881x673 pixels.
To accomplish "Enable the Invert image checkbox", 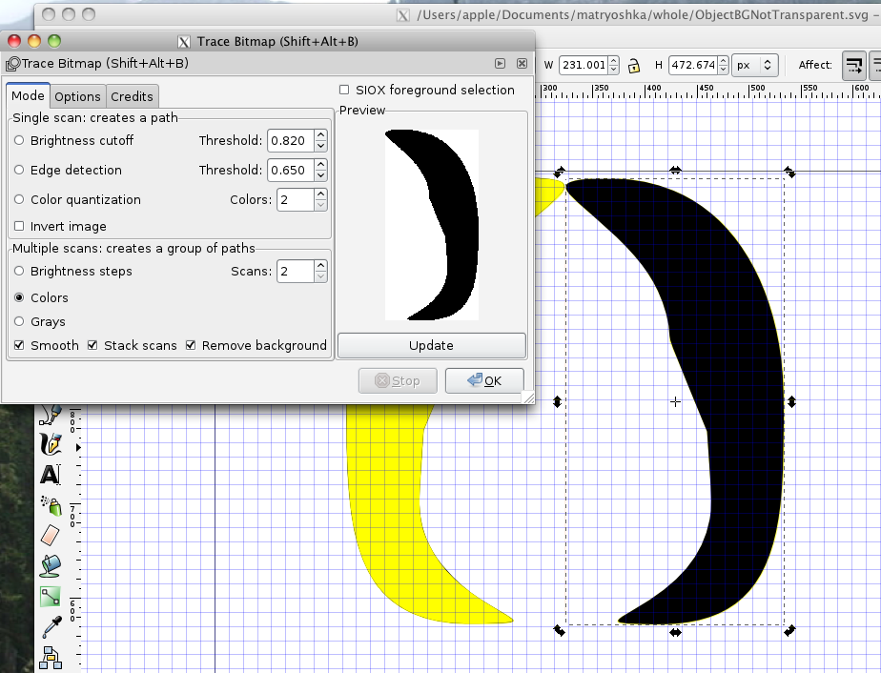I will (x=20, y=227).
